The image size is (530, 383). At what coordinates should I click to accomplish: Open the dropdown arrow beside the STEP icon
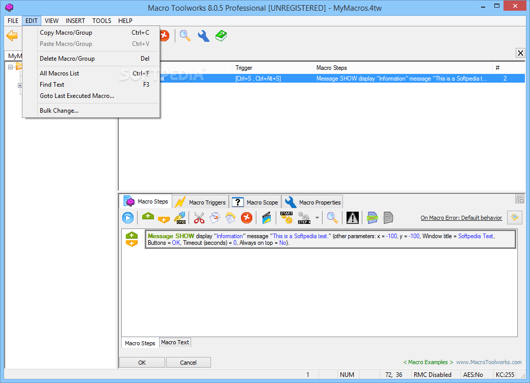click(x=317, y=218)
